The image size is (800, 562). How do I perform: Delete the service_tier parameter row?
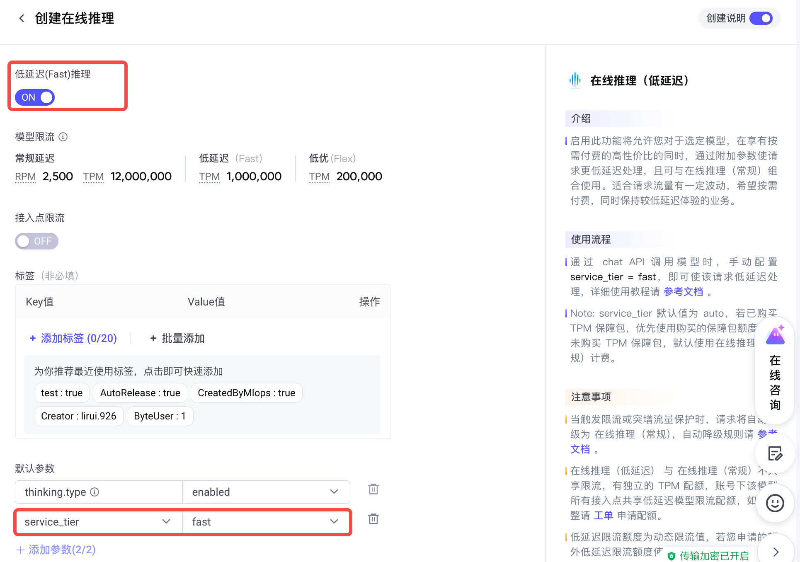(373, 519)
